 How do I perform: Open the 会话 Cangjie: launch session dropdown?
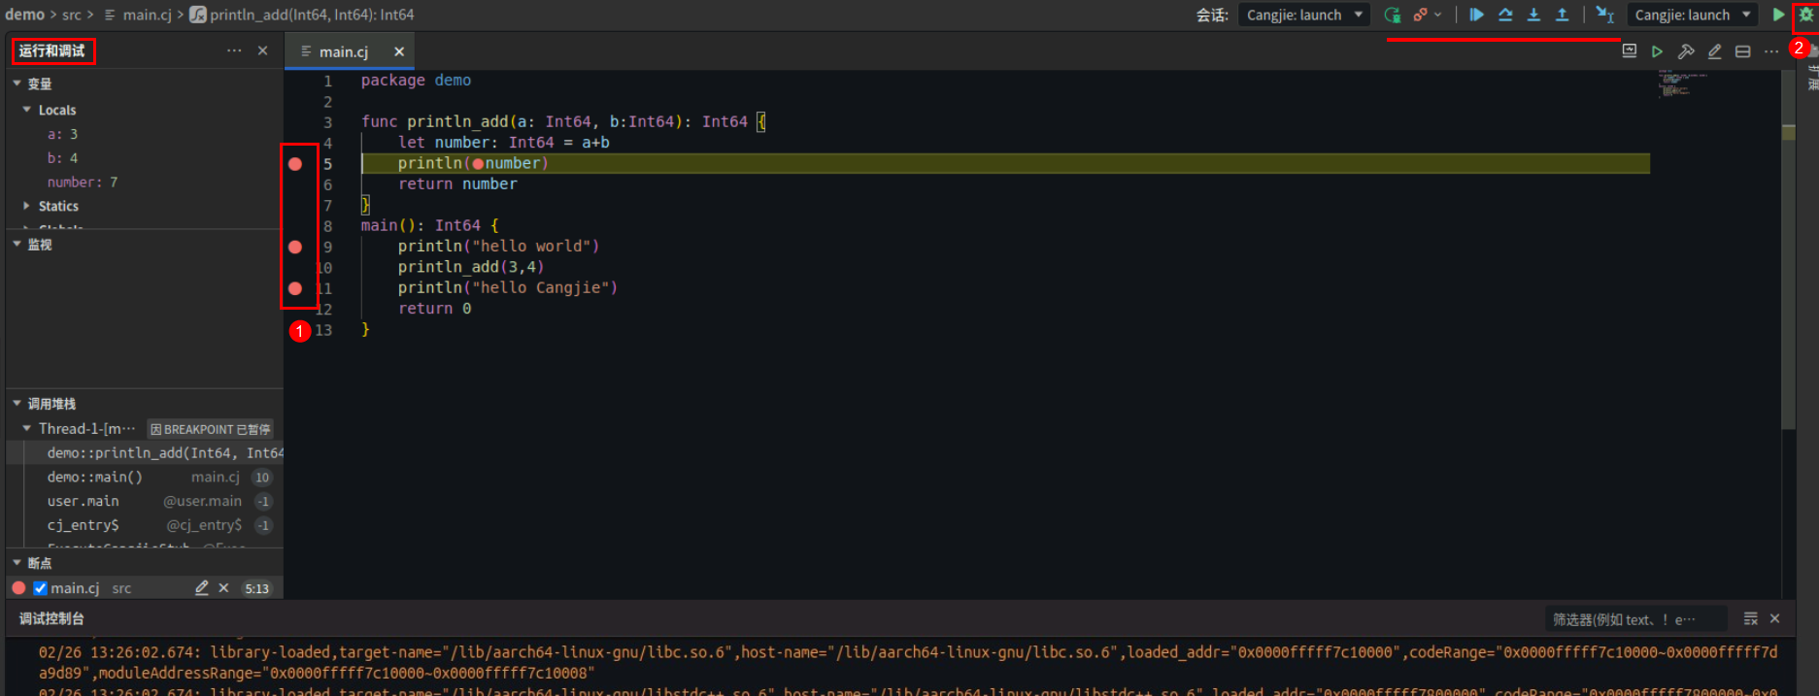(x=1303, y=15)
